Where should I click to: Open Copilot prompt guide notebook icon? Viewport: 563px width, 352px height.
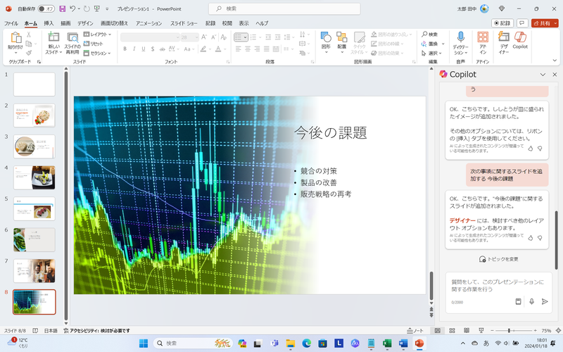click(518, 302)
